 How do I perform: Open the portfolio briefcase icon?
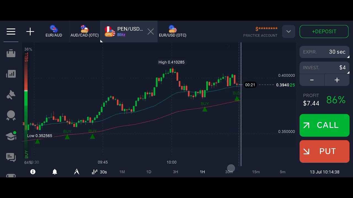pyautogui.click(x=11, y=53)
